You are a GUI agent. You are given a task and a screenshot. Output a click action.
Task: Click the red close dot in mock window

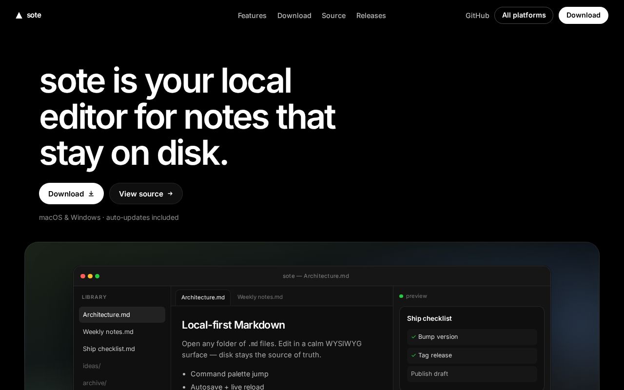(83, 276)
